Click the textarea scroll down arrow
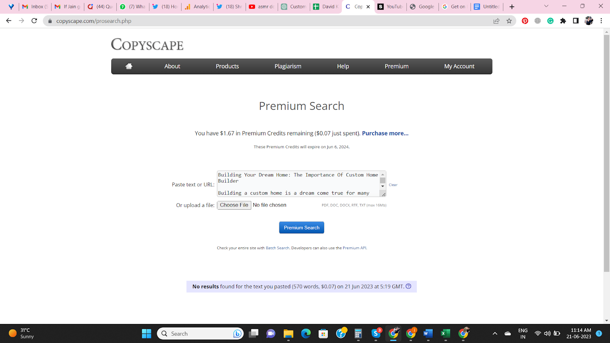This screenshot has height=343, width=610. point(383,186)
